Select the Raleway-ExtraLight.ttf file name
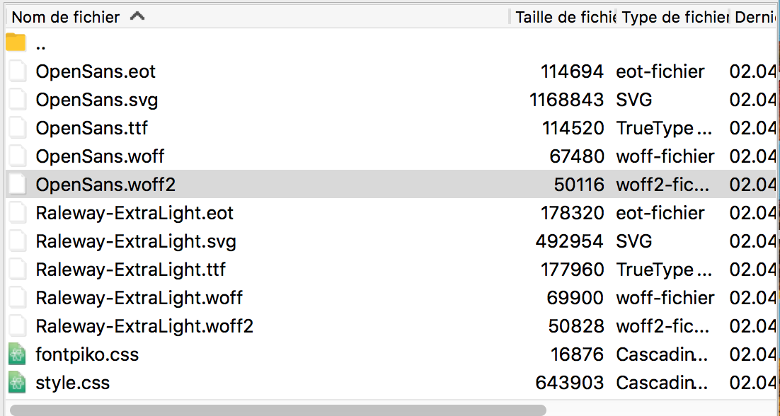Image resolution: width=780 pixels, height=416 pixels. point(131,270)
